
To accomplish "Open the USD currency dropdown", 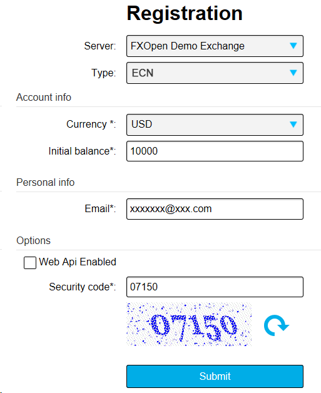I will pyautogui.click(x=215, y=125).
